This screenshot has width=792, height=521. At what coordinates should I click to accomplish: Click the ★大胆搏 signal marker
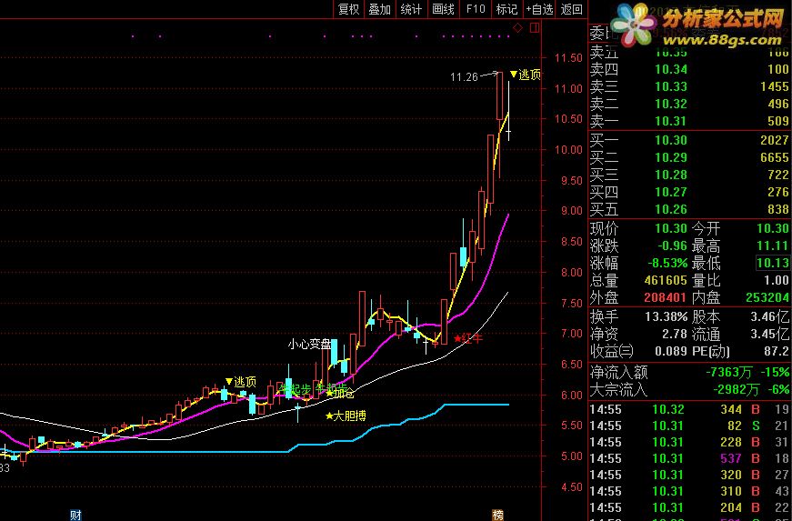[346, 416]
